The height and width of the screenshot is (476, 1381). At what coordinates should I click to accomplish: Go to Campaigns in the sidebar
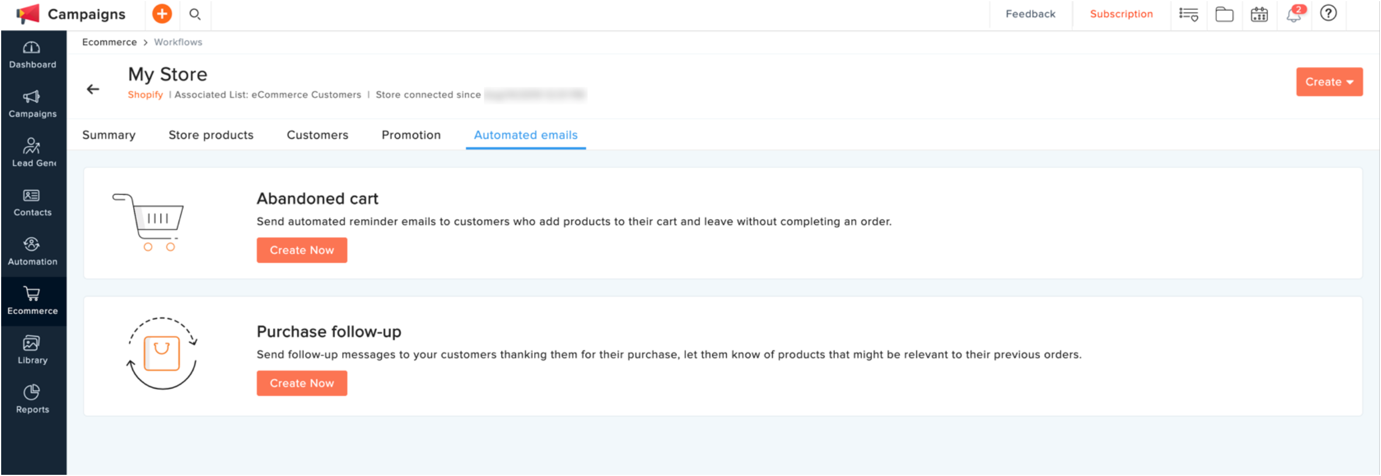[x=33, y=104]
